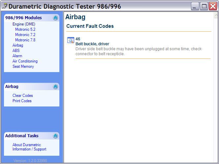Open the Engine (DME) module
The height and width of the screenshot is (164, 219).
click(24, 24)
